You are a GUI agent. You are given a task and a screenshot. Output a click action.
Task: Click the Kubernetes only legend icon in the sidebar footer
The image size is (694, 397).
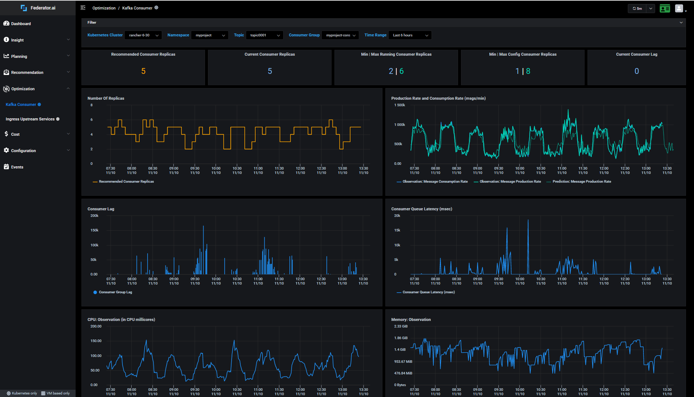point(9,393)
